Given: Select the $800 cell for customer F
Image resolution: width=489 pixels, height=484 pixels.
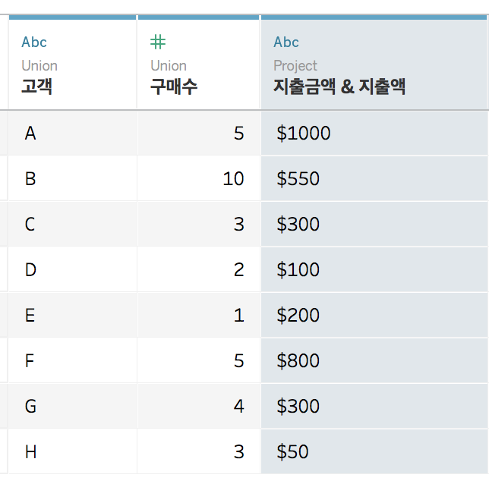Looking at the screenshot, I should pyautogui.click(x=374, y=360).
